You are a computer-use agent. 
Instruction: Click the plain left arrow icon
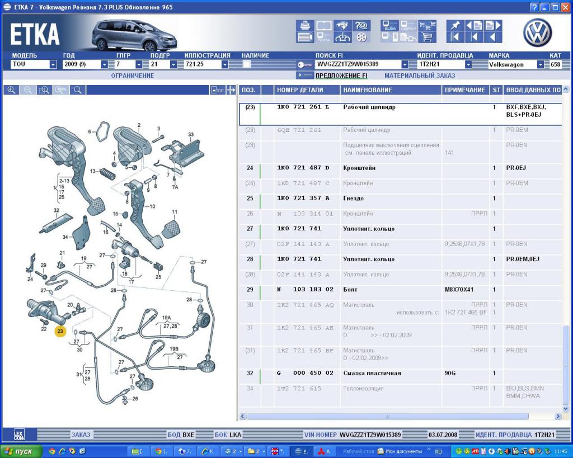[493, 37]
